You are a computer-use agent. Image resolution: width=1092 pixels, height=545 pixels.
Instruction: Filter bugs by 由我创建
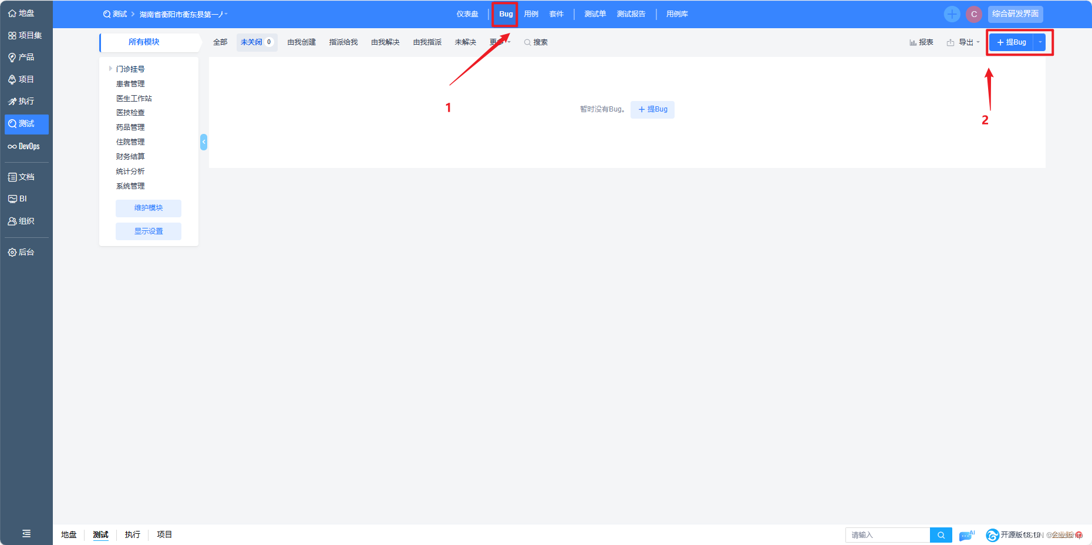[302, 42]
